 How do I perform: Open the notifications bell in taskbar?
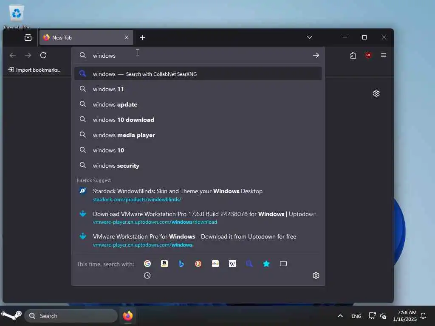[423, 316]
